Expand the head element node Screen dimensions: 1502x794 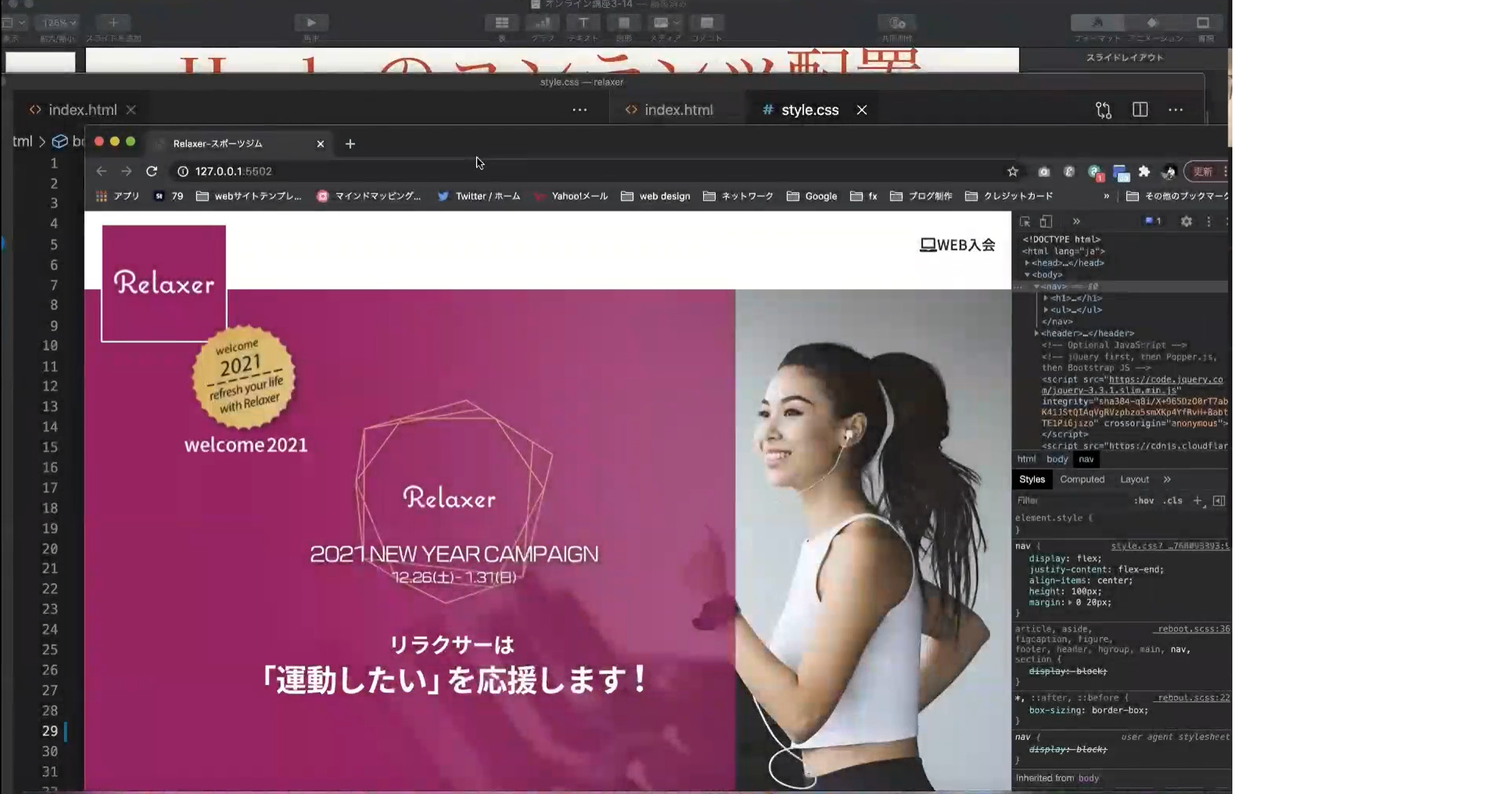tap(1027, 263)
